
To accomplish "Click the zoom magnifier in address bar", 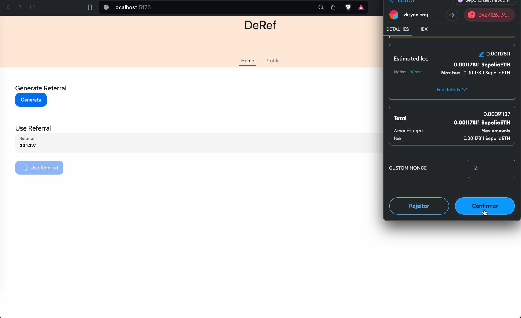I will coord(321,7).
